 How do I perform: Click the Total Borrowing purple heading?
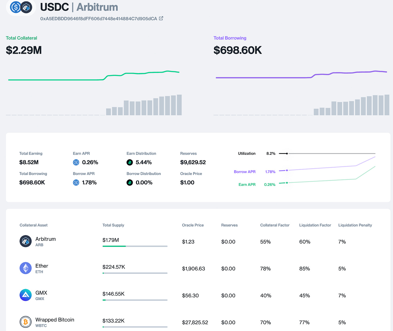(x=230, y=38)
